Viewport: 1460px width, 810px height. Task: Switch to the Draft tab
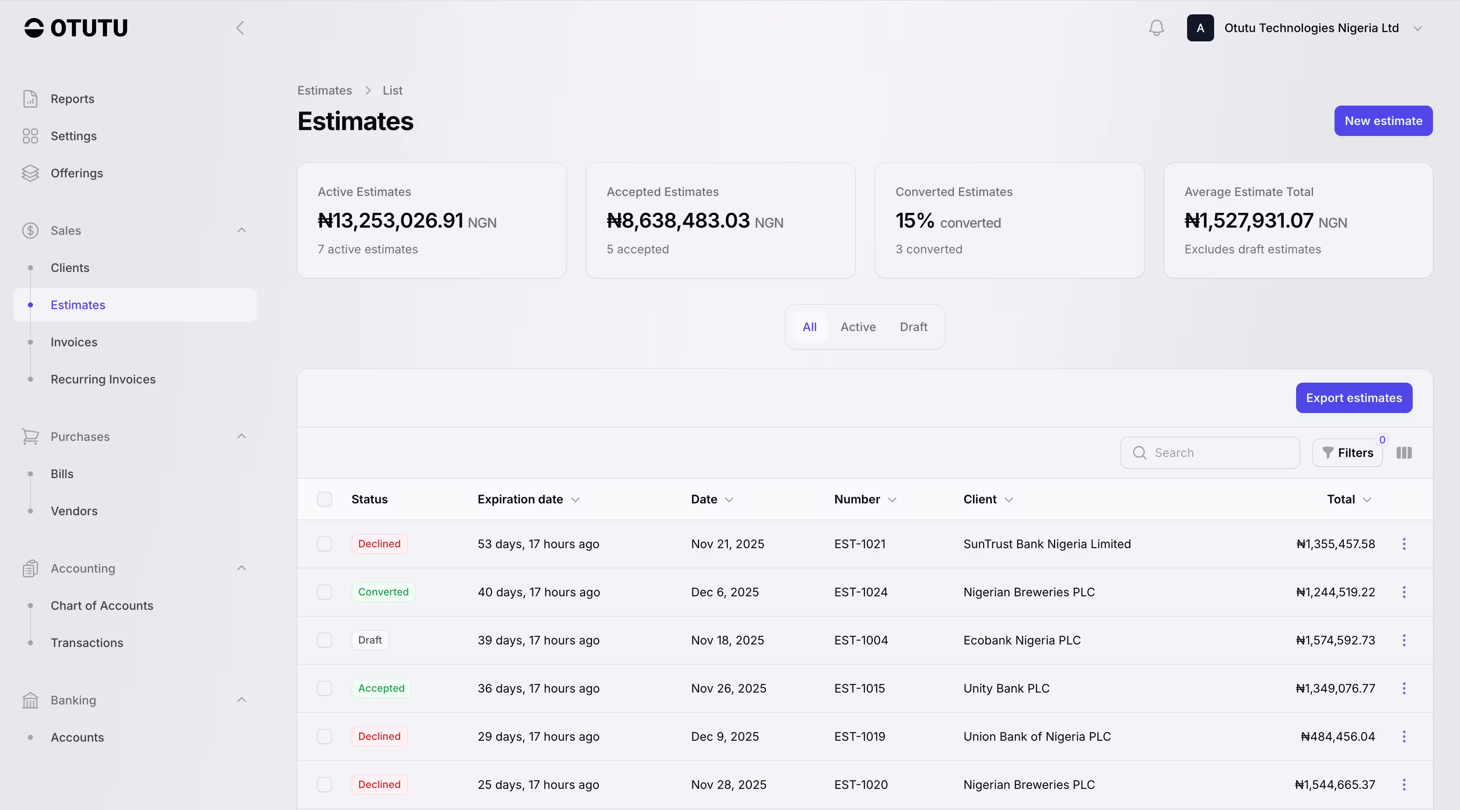pos(913,327)
